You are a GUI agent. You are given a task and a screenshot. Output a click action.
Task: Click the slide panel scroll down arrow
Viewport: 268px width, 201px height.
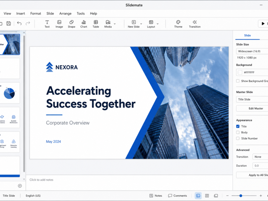click(24, 179)
